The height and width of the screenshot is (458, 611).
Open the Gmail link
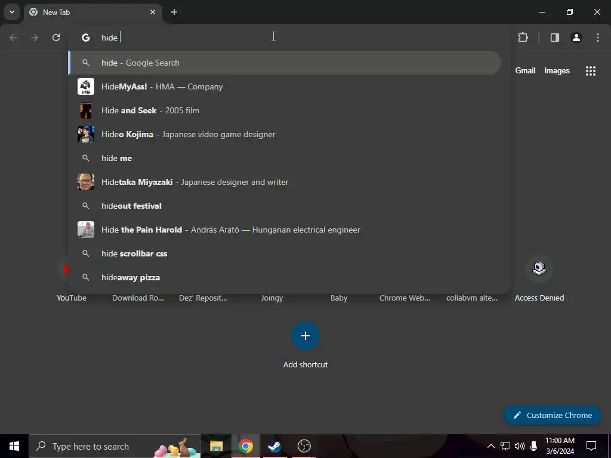point(525,70)
